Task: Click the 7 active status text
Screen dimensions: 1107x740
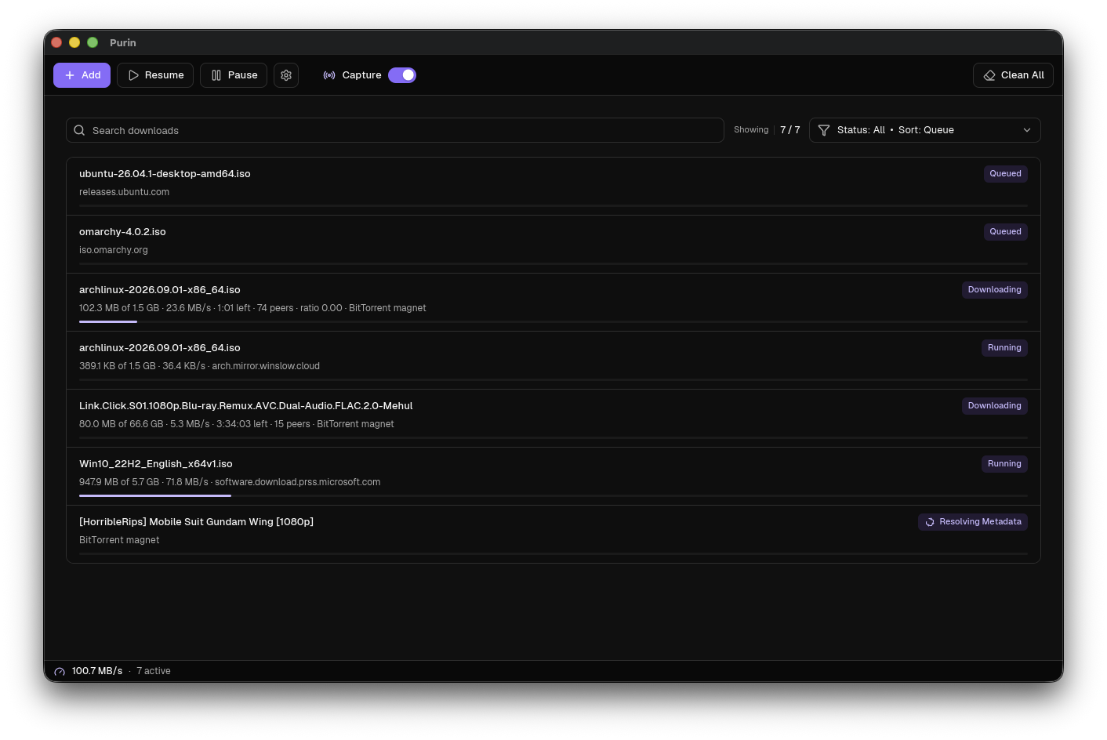Action: [x=154, y=671]
